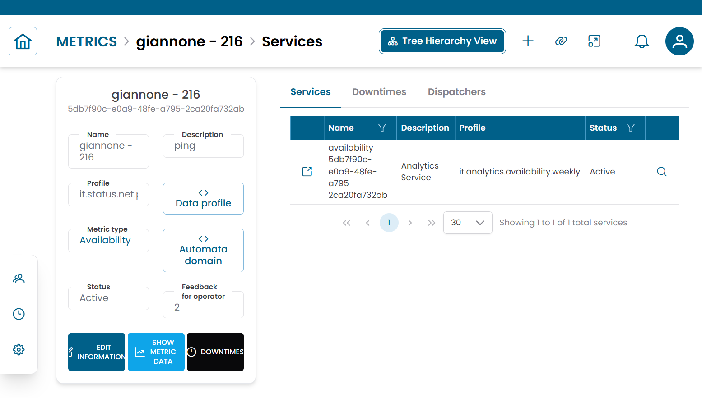The height and width of the screenshot is (398, 702).
Task: Click the users group sidebar icon
Action: [x=19, y=279]
